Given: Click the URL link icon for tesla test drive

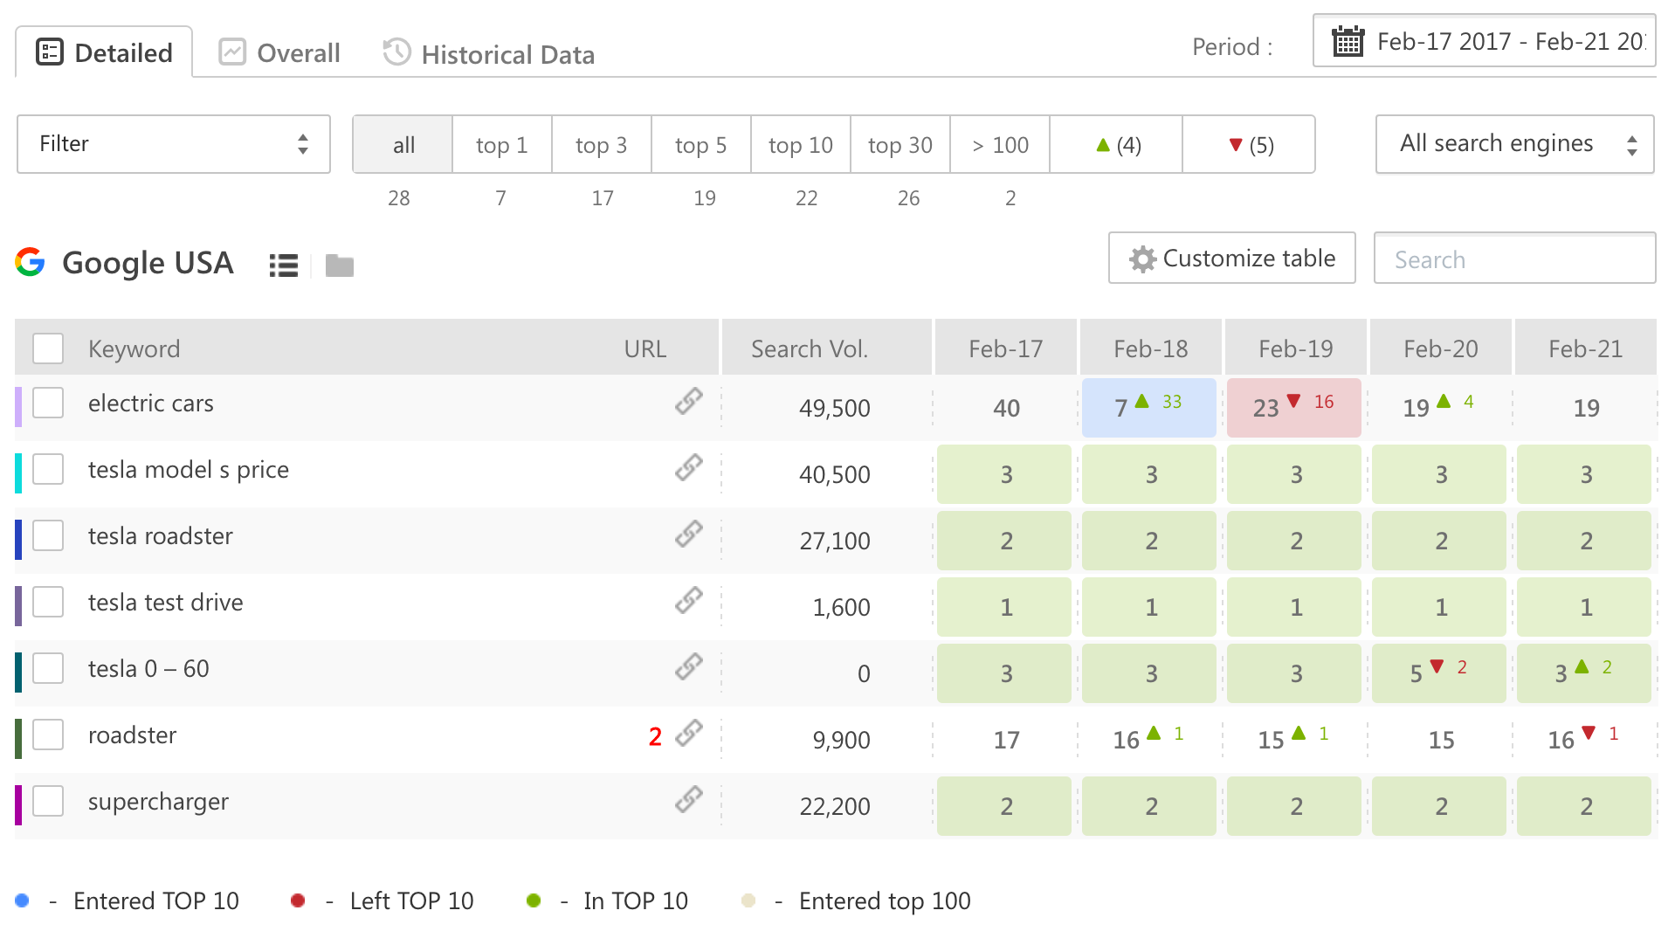Looking at the screenshot, I should [x=689, y=600].
